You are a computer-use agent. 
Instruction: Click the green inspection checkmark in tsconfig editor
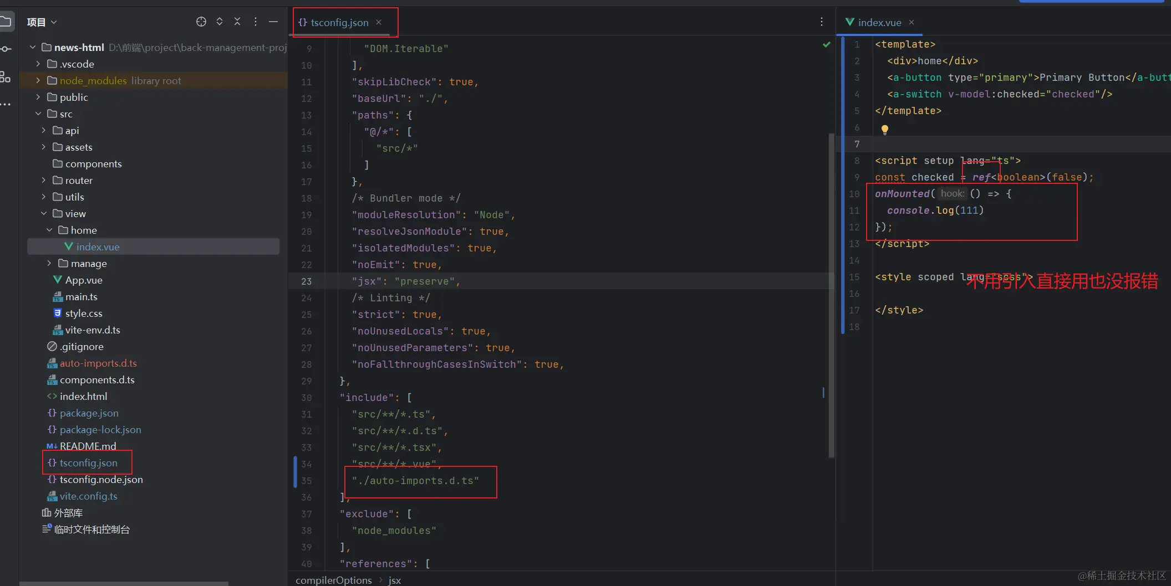tap(827, 44)
